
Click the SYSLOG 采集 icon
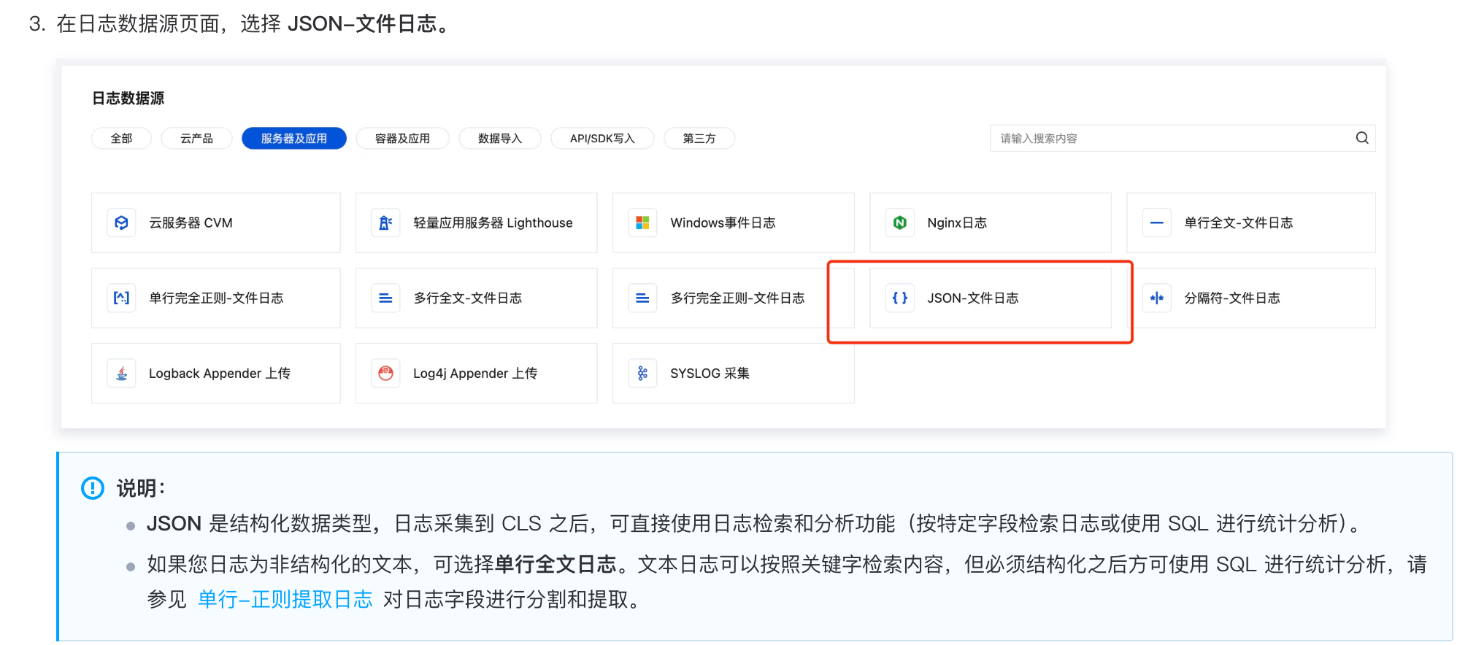tap(642, 373)
